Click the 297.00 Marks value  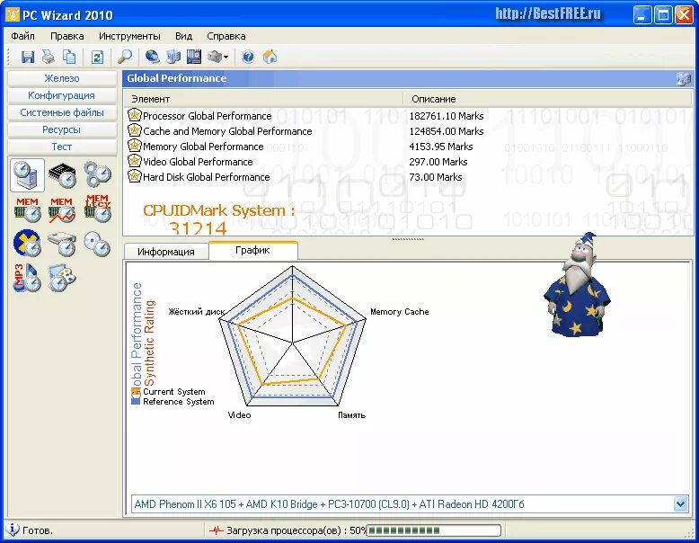(x=438, y=162)
